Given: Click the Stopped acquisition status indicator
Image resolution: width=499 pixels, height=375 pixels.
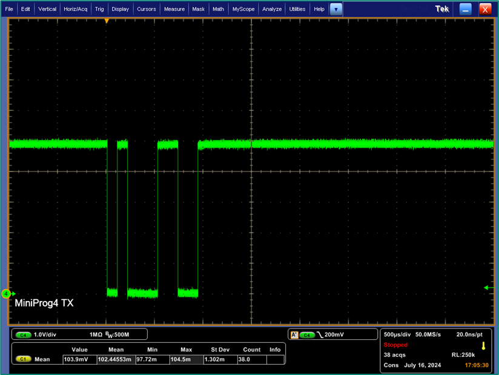Looking at the screenshot, I should (395, 344).
